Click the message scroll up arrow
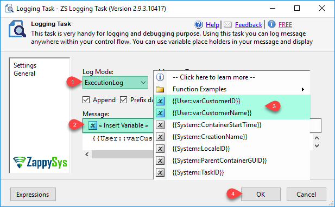Screen dimensions: 335x207 (x=317, y=138)
